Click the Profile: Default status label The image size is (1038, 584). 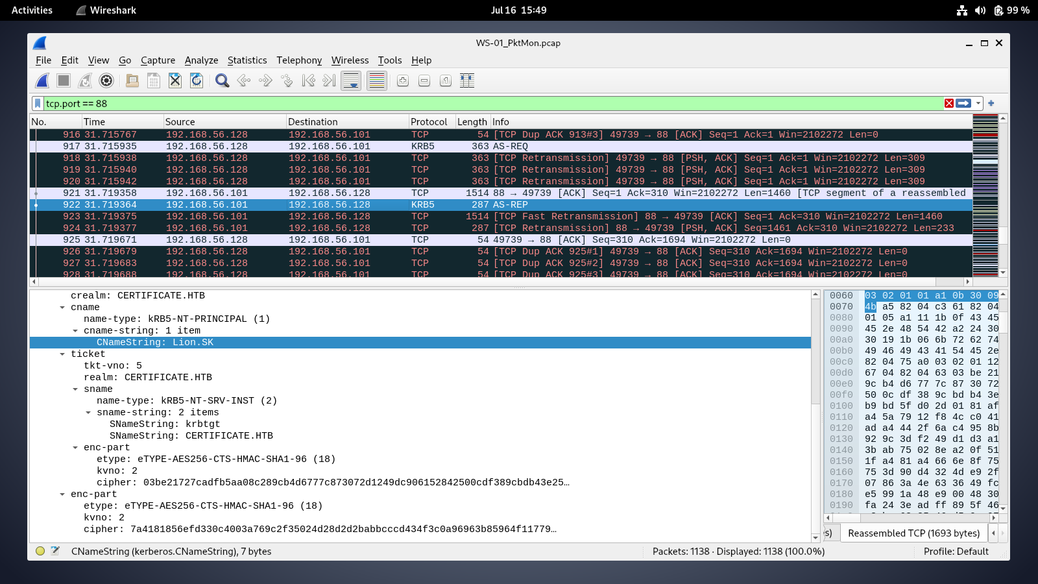pos(956,552)
